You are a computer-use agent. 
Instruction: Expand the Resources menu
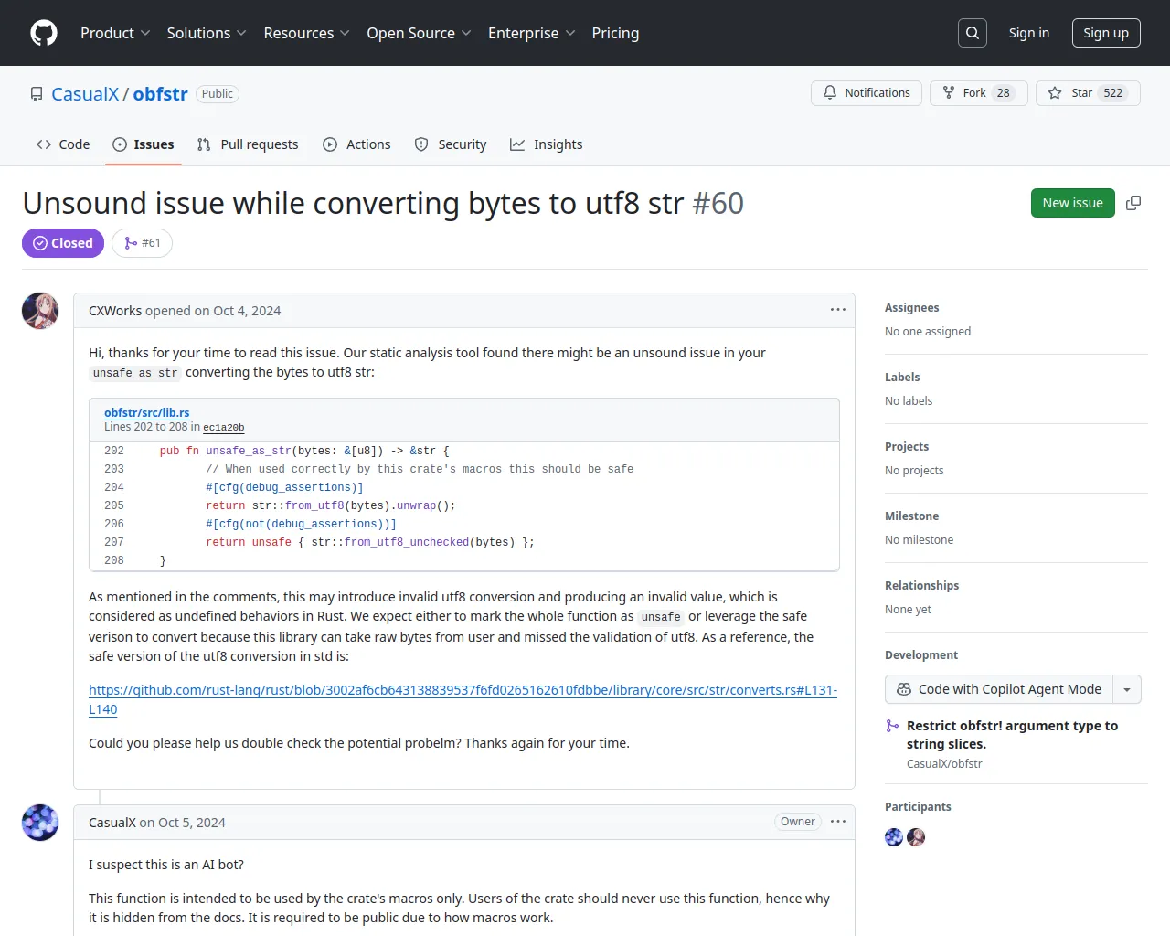point(307,33)
